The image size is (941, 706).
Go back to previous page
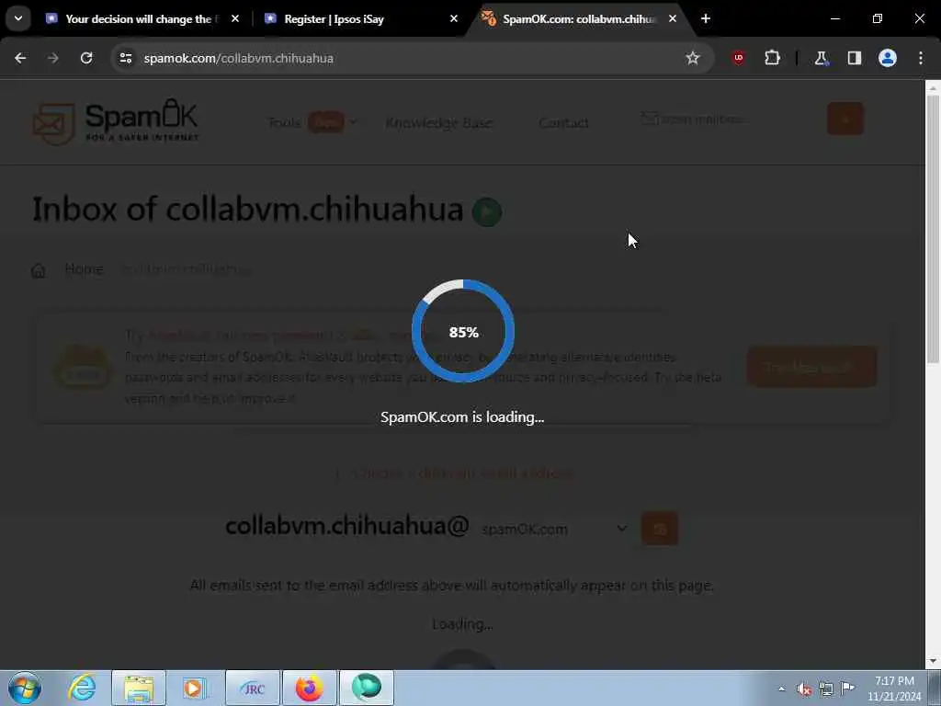pos(20,58)
